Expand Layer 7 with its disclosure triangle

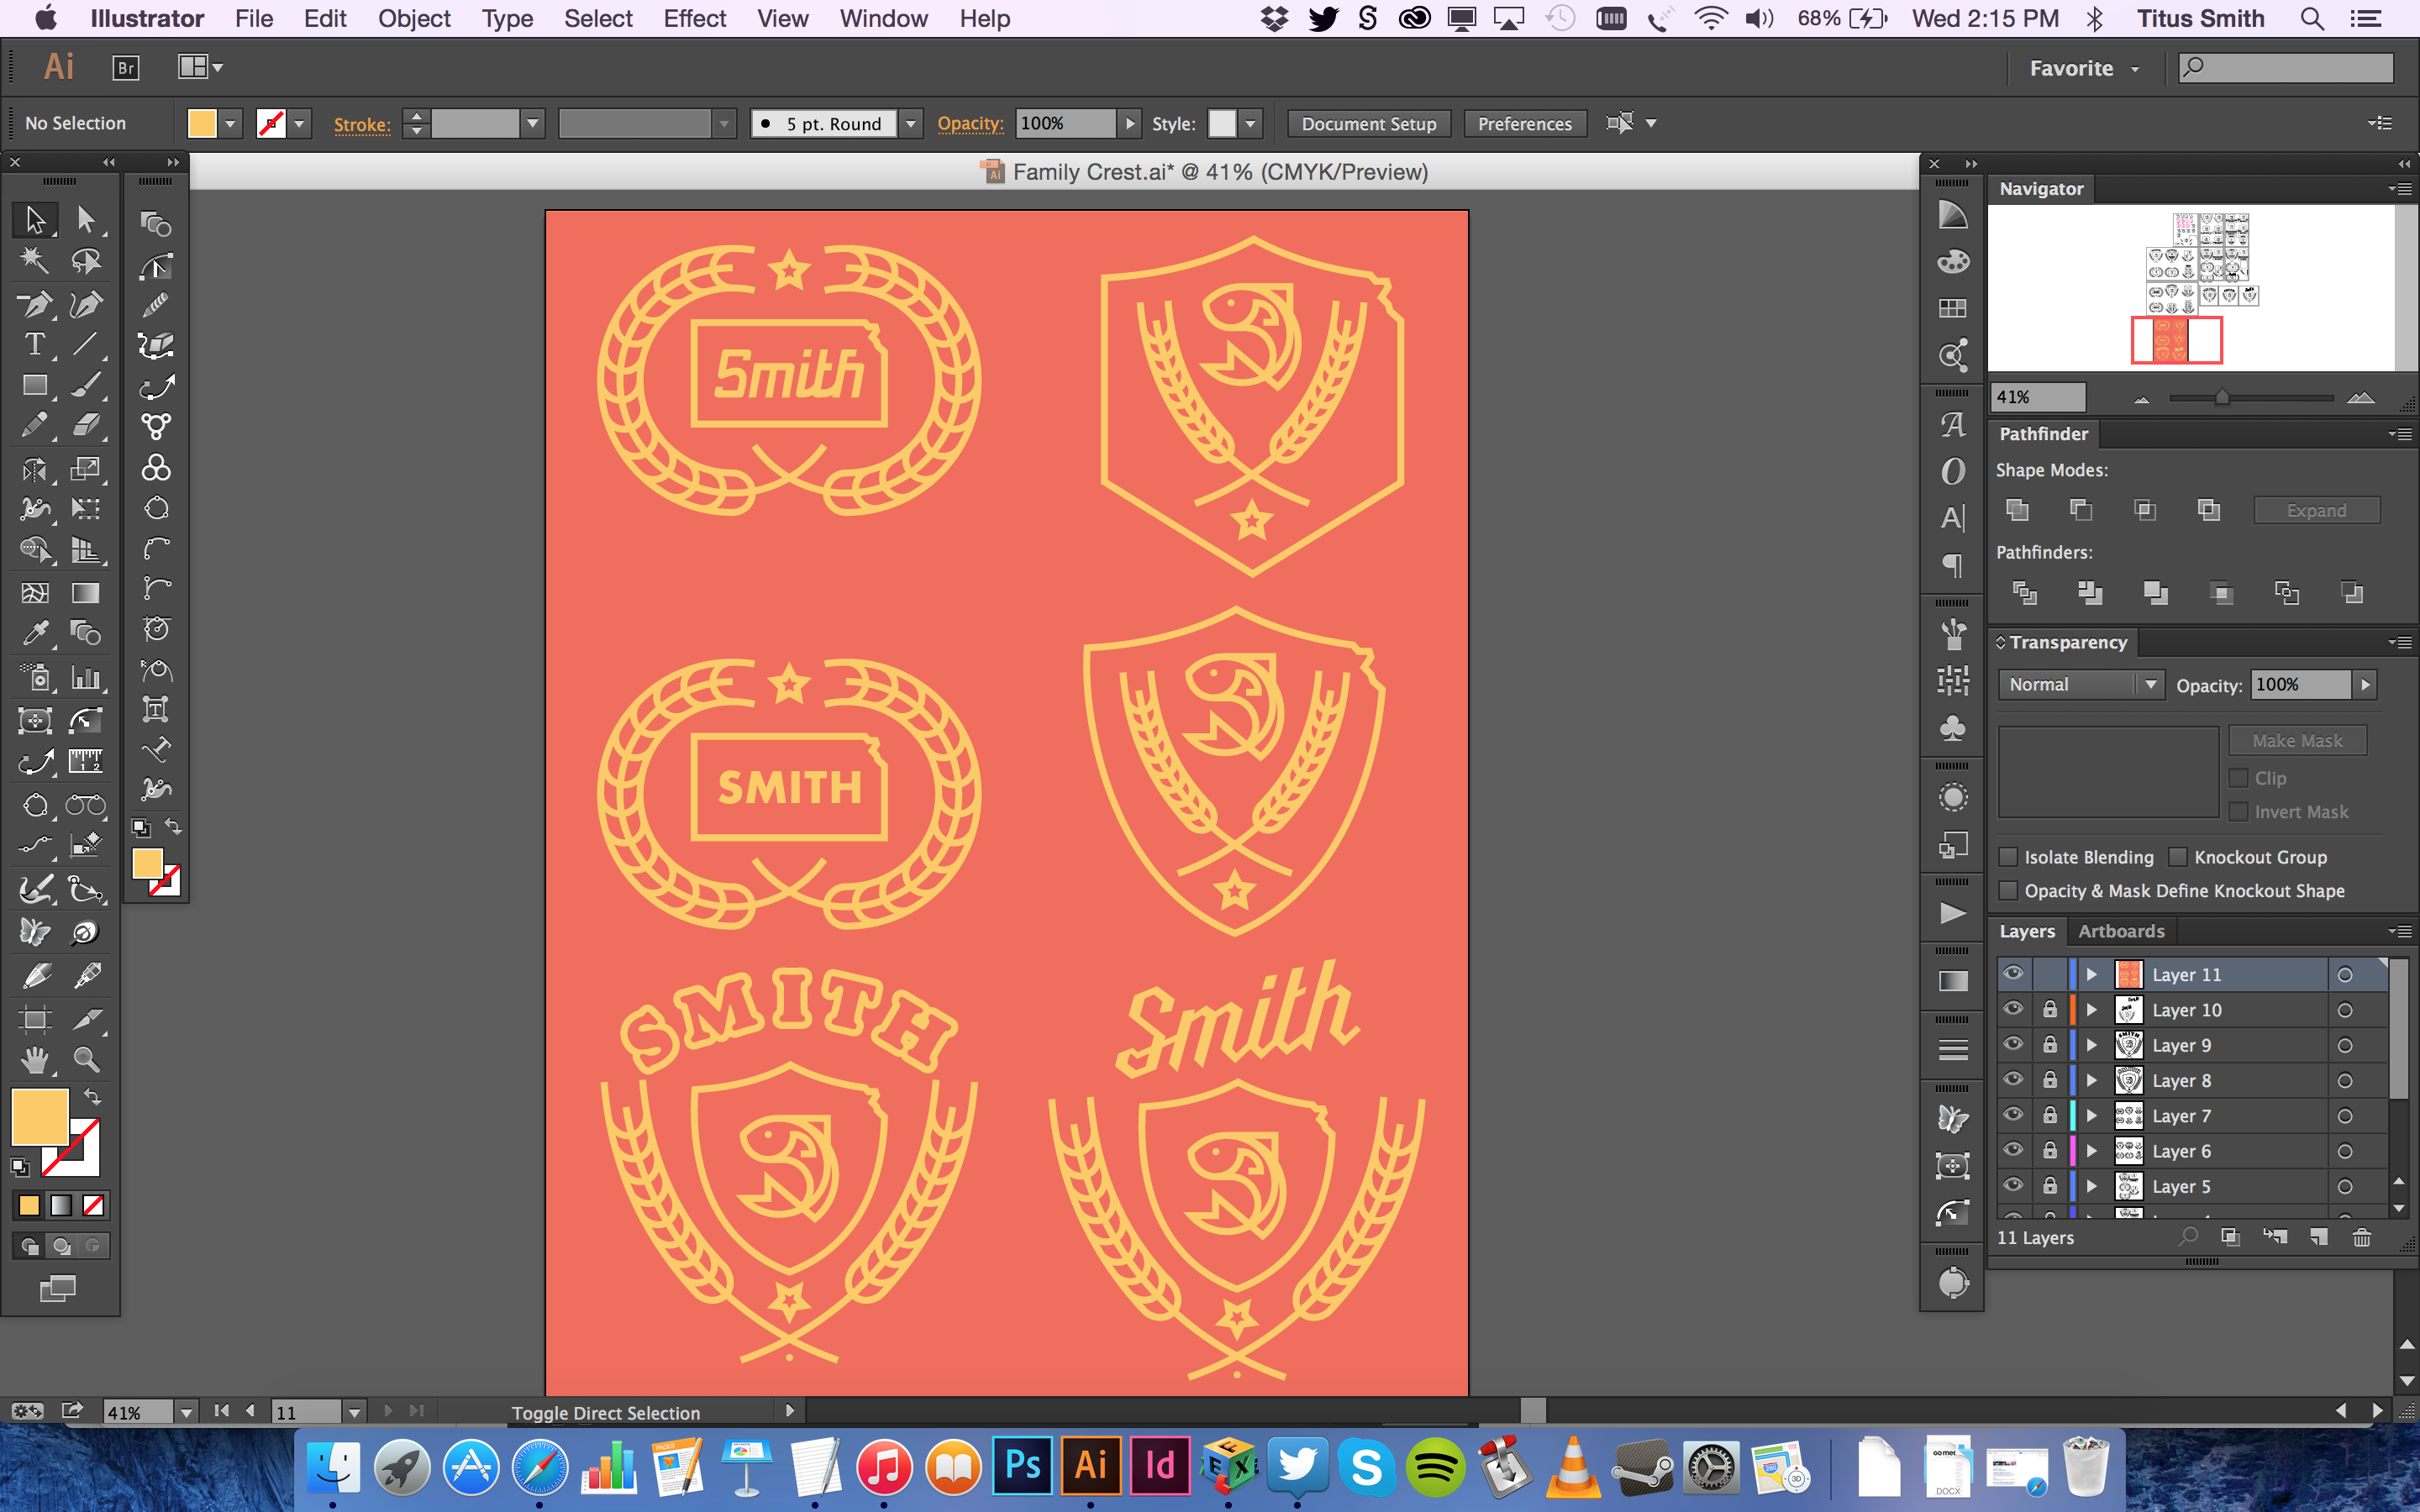pos(2091,1115)
